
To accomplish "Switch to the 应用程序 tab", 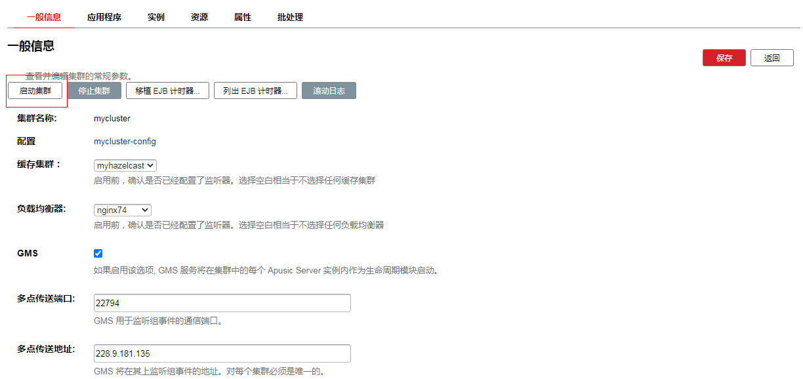I will point(104,18).
